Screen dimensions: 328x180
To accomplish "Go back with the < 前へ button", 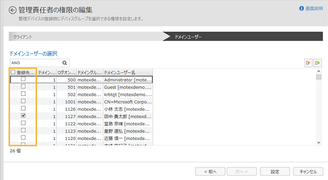I will click(x=210, y=171).
